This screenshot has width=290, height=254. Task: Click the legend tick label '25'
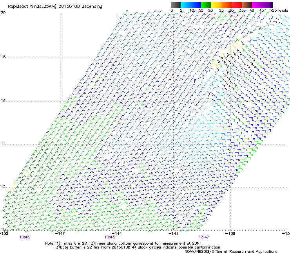(221, 11)
